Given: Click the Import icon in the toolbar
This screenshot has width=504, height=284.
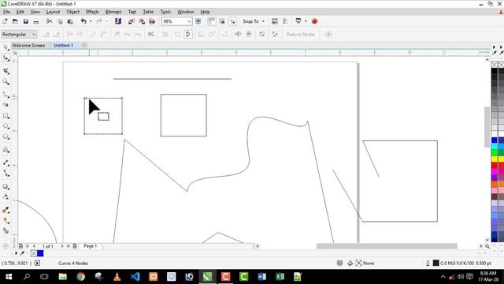Looking at the screenshot, I should 132,21.
